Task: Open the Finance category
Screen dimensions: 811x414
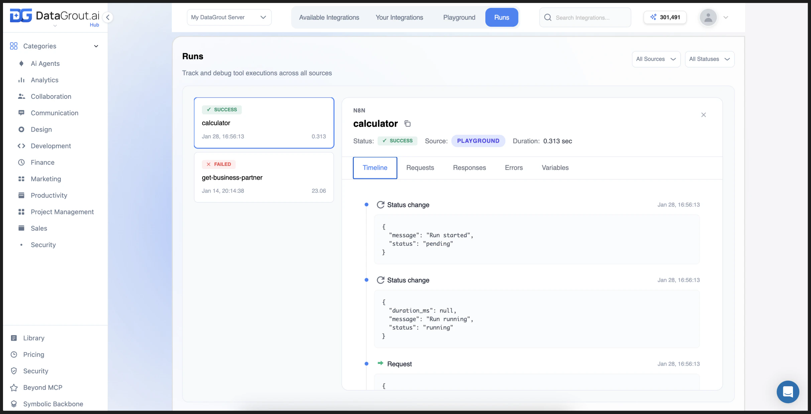Action: point(43,162)
